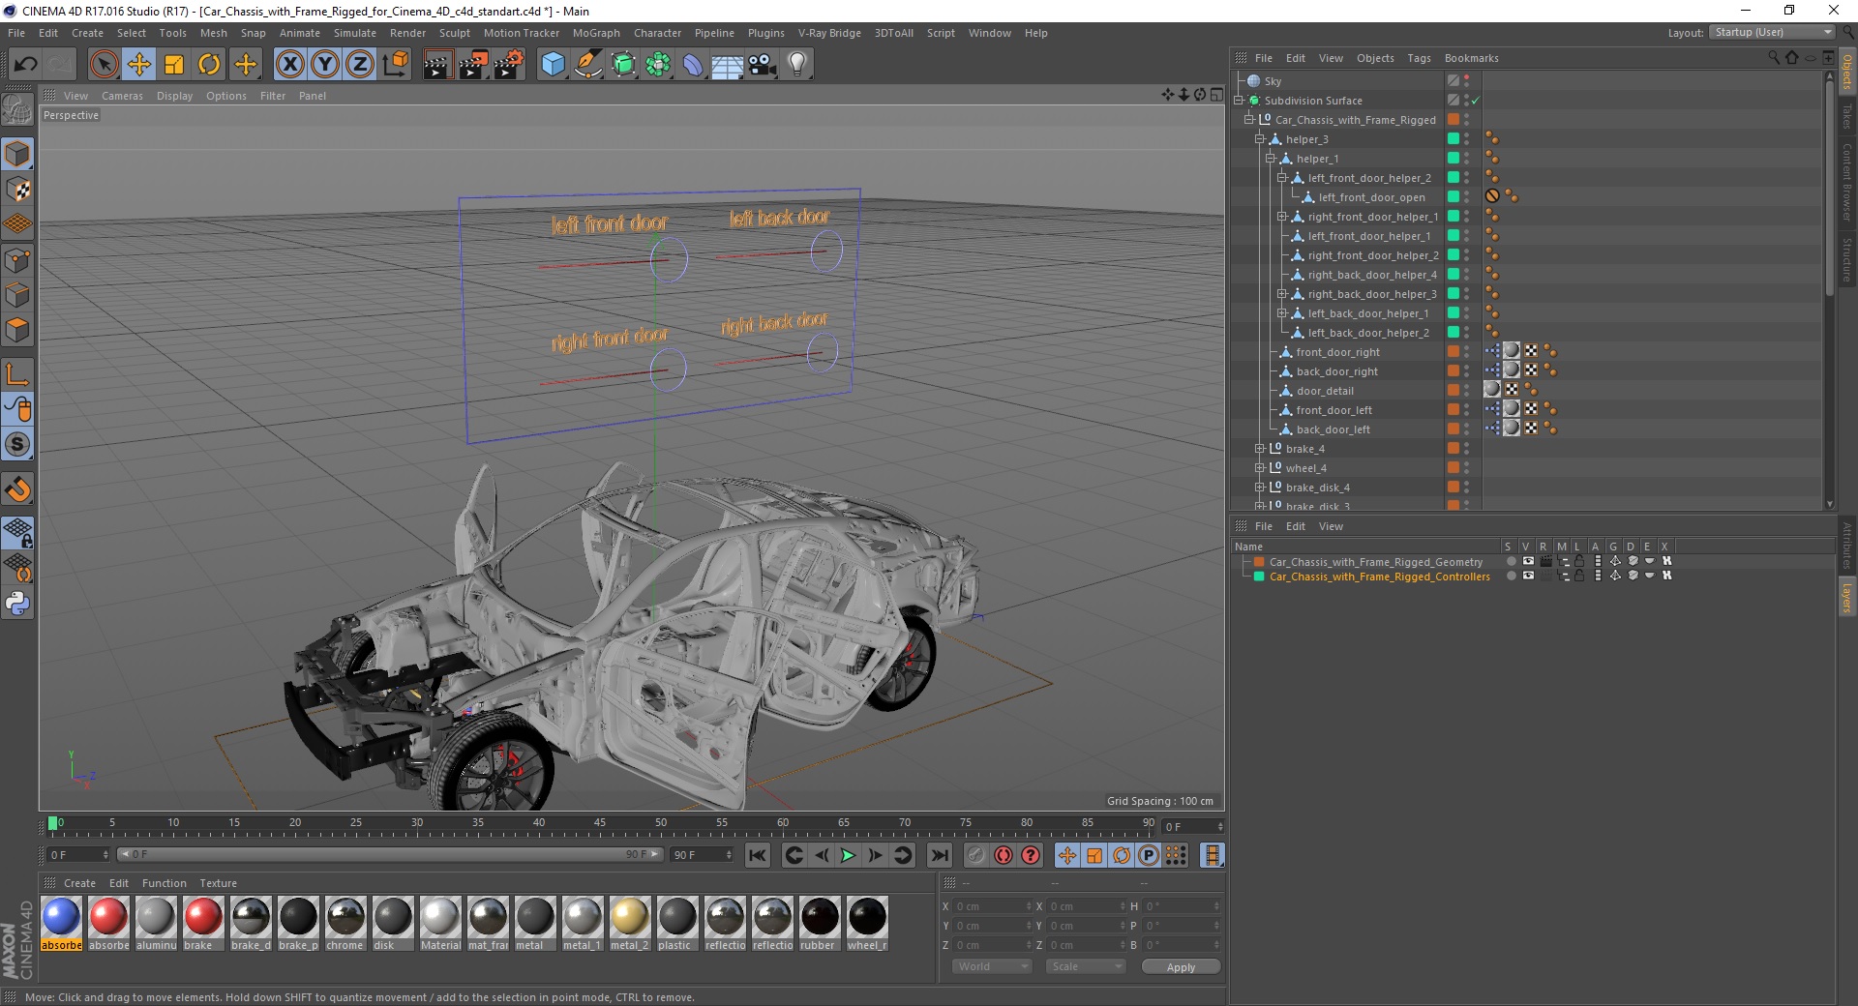Open the Scale mode dropdown
Viewport: 1858px width, 1006px height.
point(1086,966)
